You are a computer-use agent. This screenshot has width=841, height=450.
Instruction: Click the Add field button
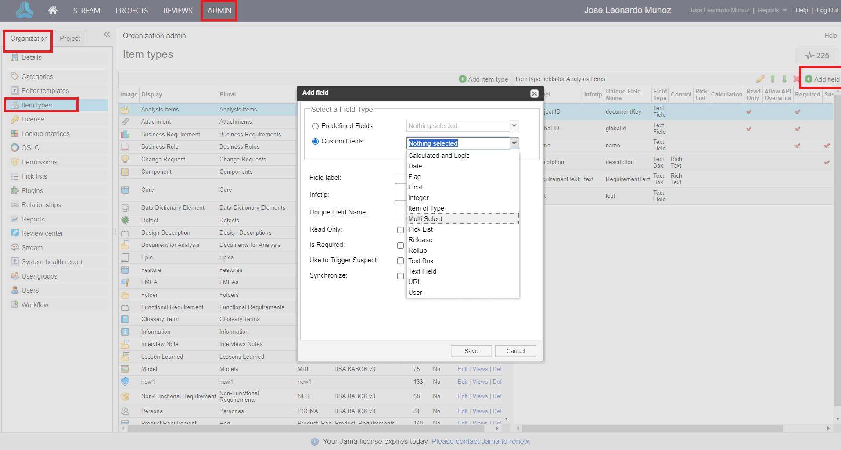pos(822,79)
